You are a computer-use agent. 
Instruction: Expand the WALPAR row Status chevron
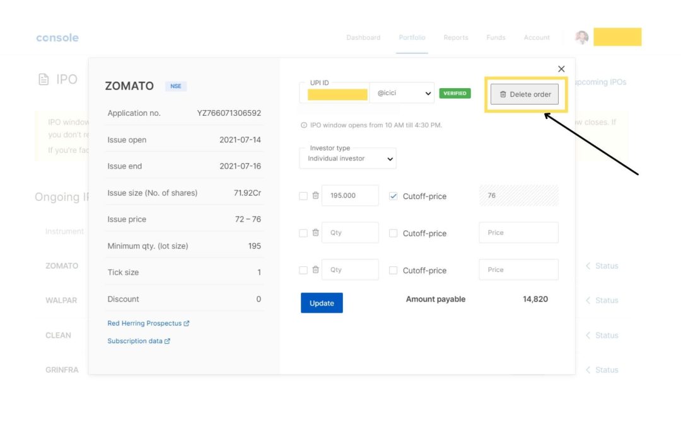tap(588, 300)
